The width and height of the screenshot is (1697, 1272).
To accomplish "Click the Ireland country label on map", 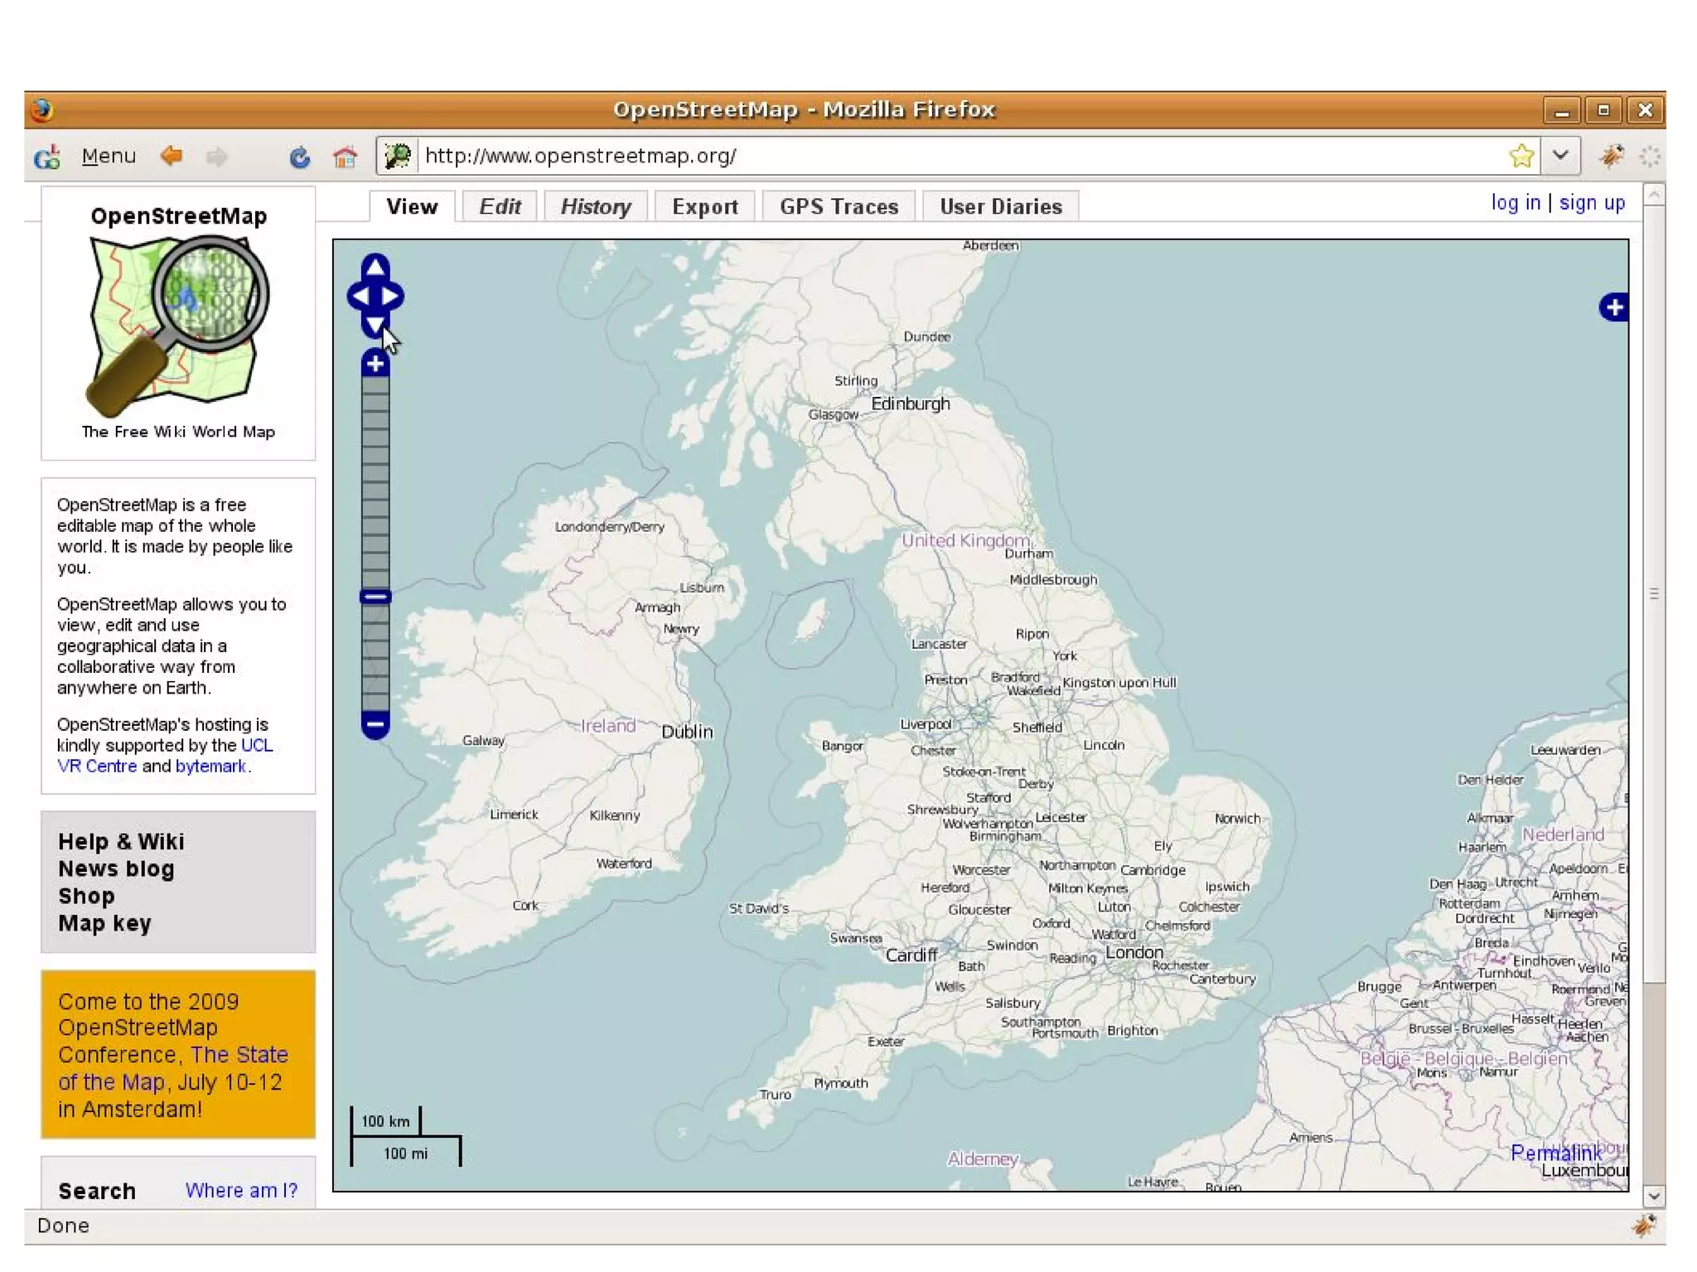I will pos(608,727).
